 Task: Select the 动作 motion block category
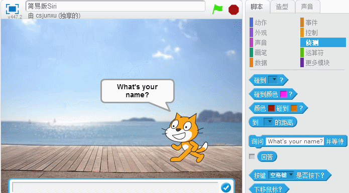click(x=261, y=23)
